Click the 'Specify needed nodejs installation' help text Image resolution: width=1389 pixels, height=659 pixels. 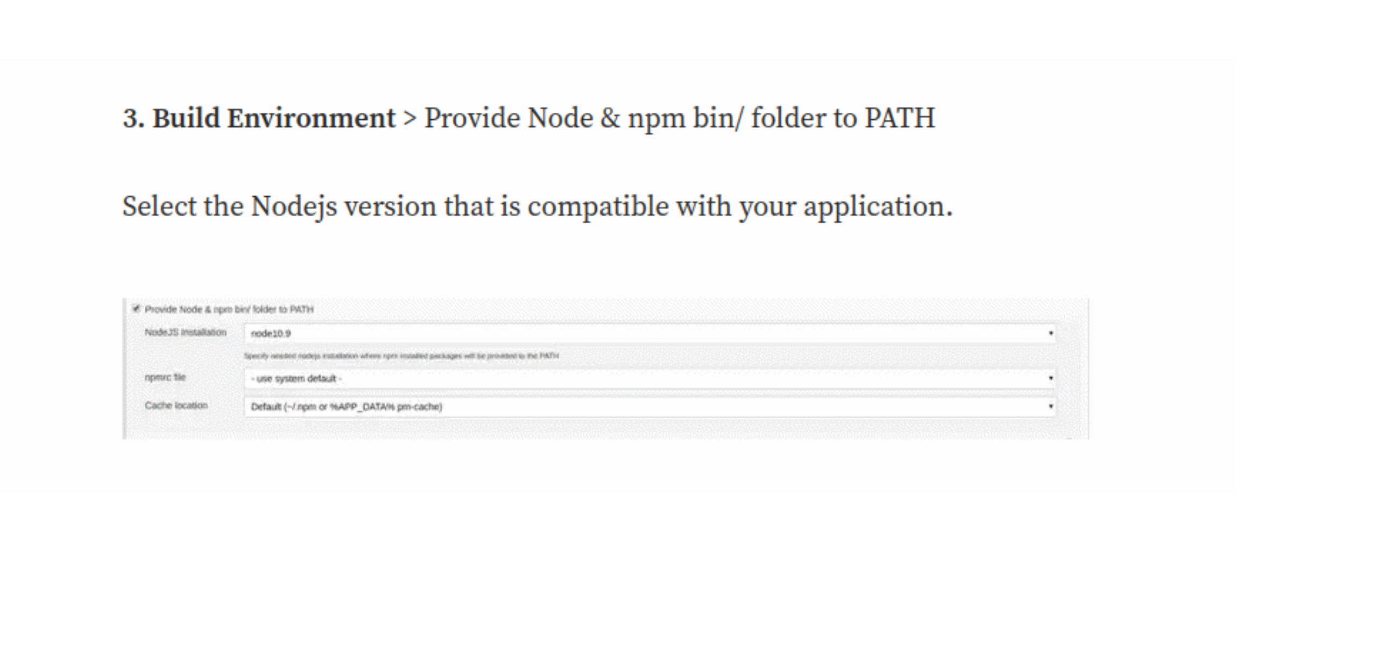point(401,356)
